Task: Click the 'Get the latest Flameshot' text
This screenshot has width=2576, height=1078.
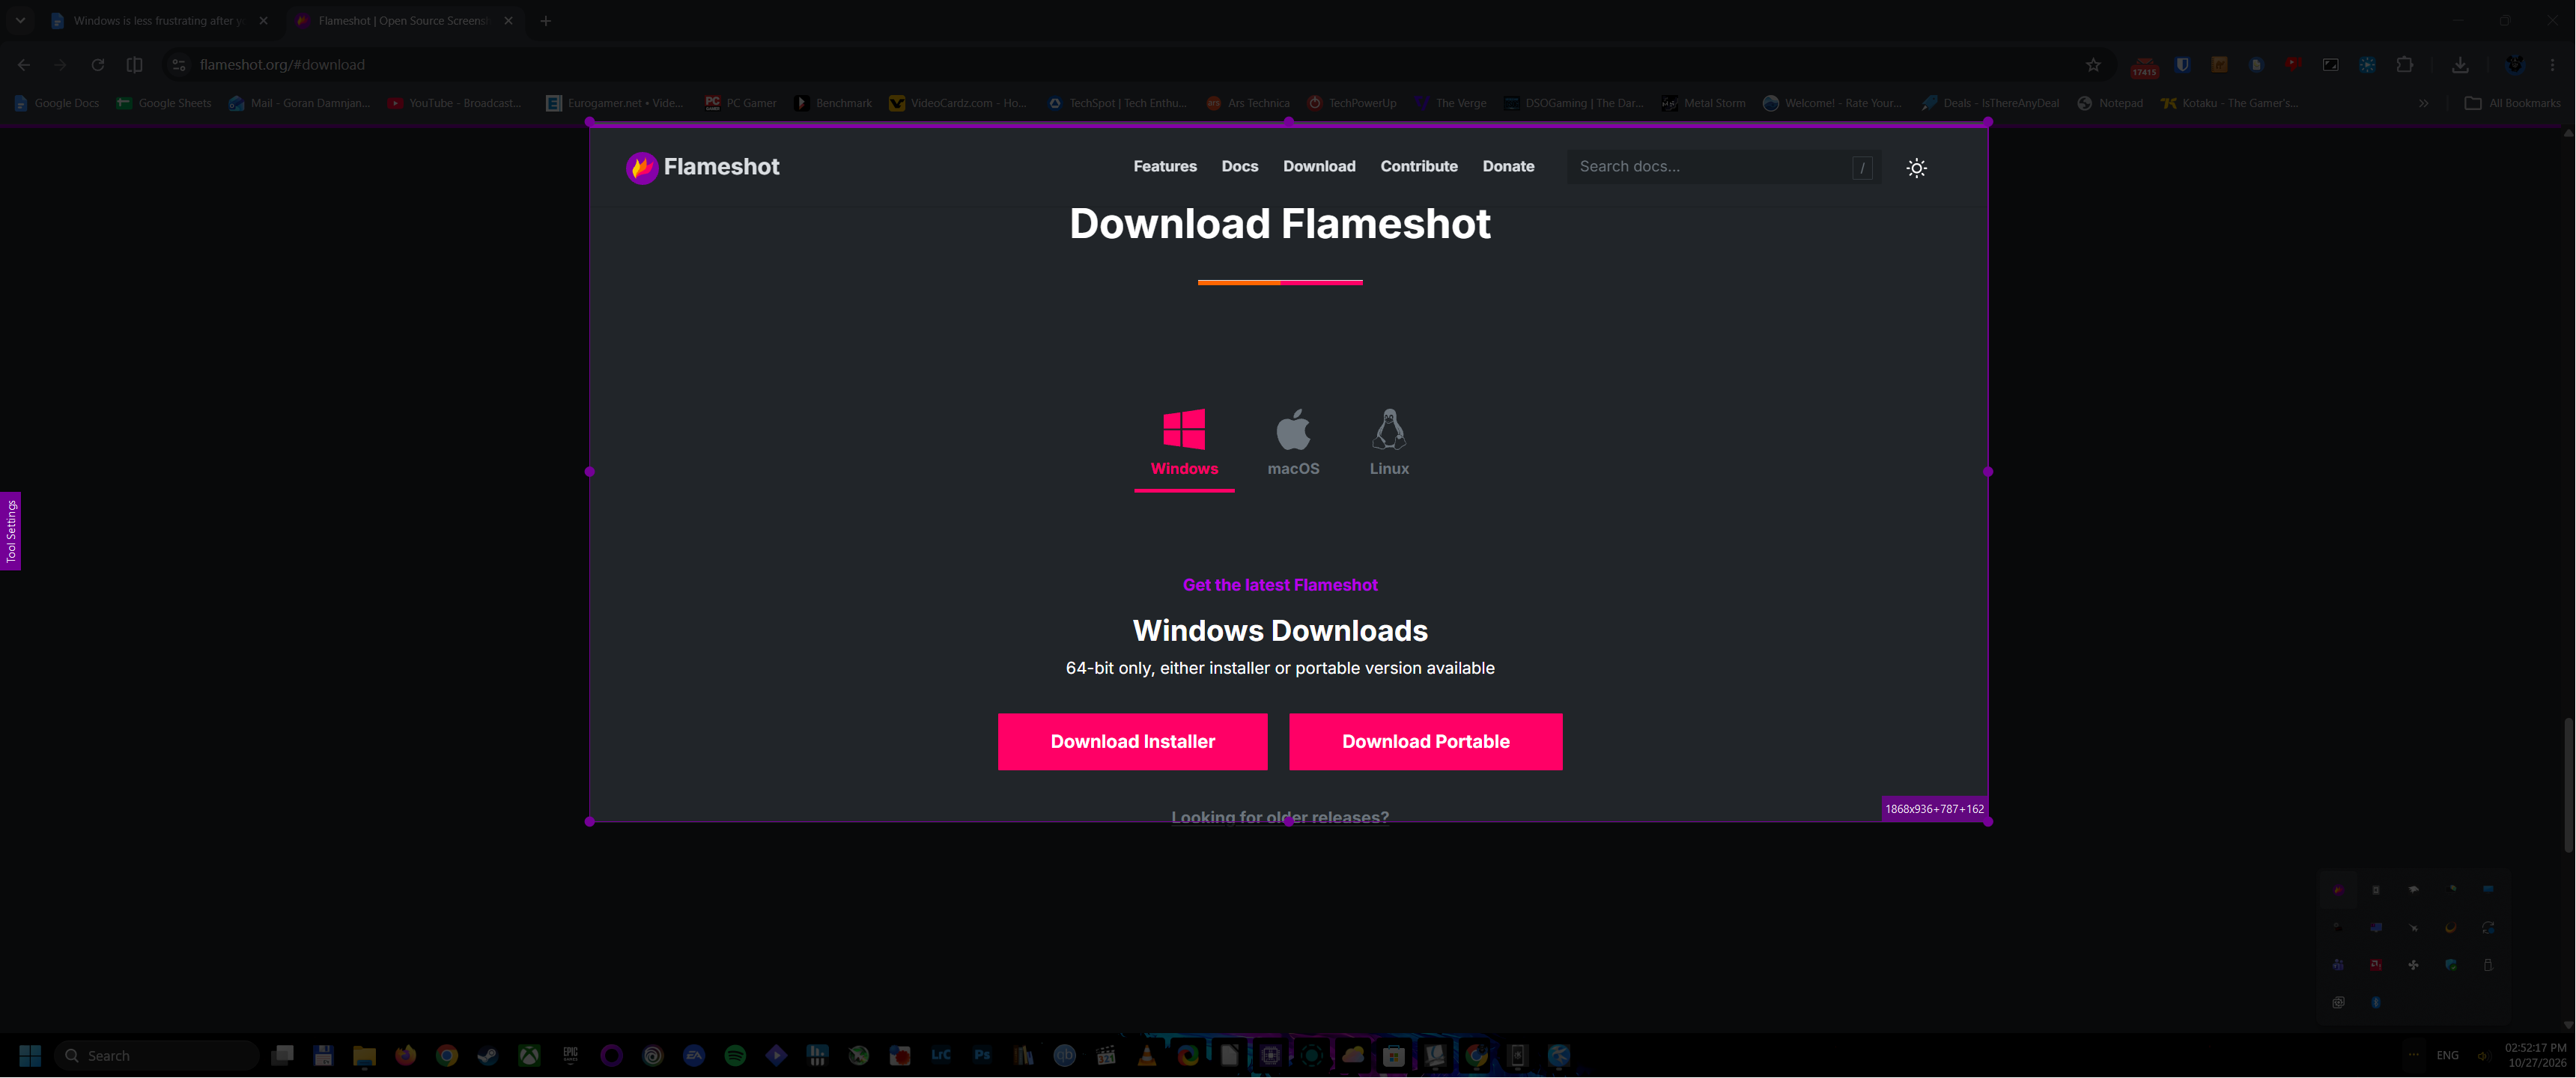Action: coord(1280,586)
